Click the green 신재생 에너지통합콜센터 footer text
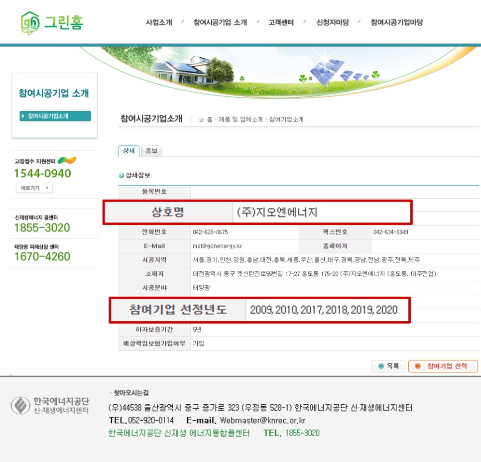481x462 pixels. tap(179, 433)
